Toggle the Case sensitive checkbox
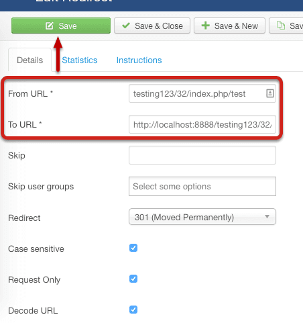 [x=133, y=248]
